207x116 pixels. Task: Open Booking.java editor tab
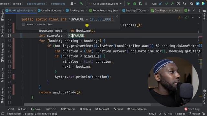point(77,10)
